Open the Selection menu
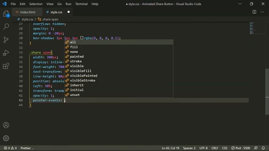This screenshot has width=269, height=151. click(x=36, y=4)
